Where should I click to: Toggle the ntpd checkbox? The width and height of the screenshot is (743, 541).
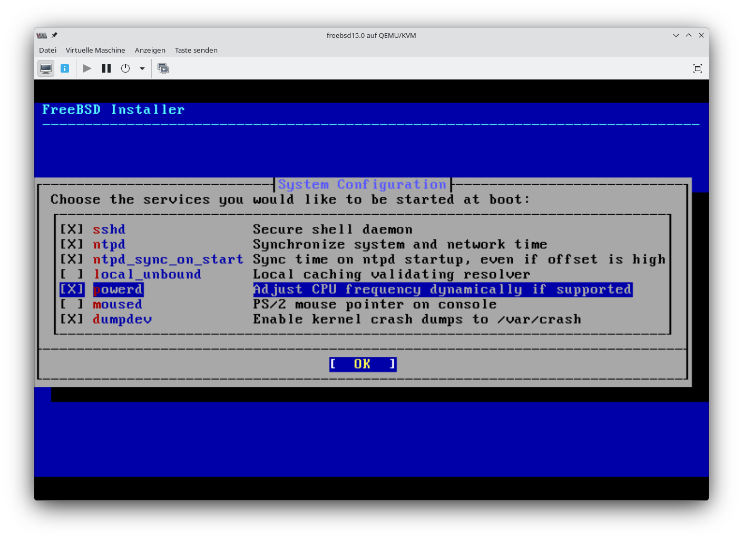point(72,244)
